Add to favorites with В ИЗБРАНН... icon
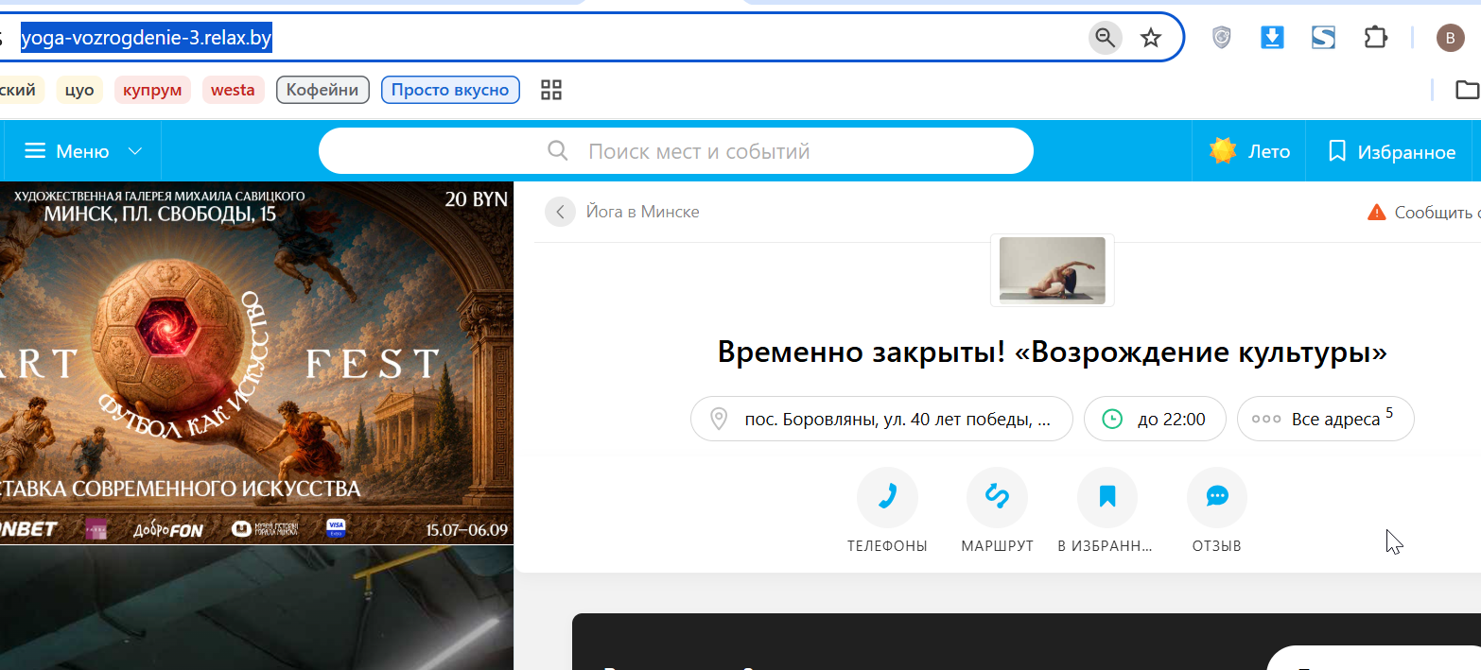This screenshot has height=670, width=1481. pyautogui.click(x=1107, y=497)
